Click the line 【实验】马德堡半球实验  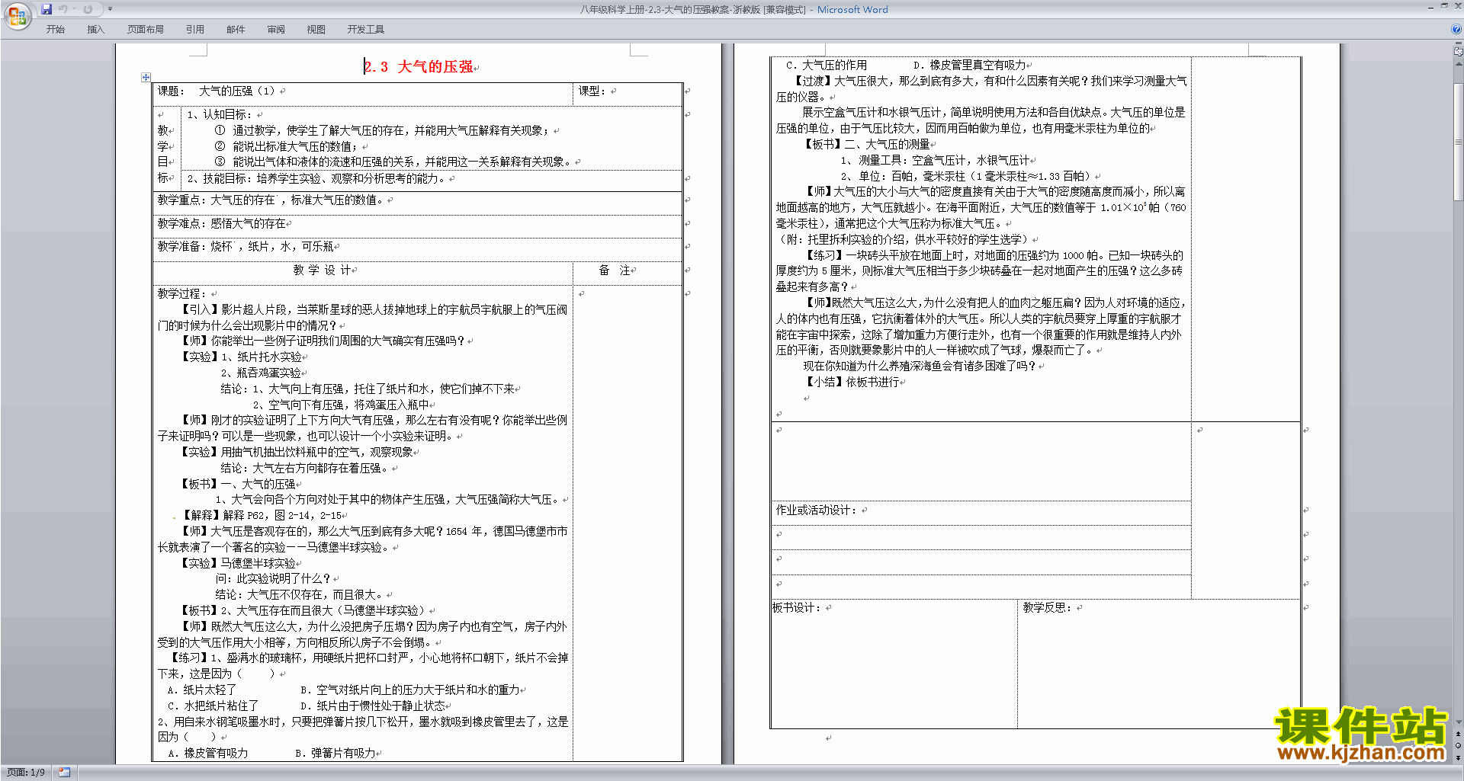pyautogui.click(x=238, y=563)
